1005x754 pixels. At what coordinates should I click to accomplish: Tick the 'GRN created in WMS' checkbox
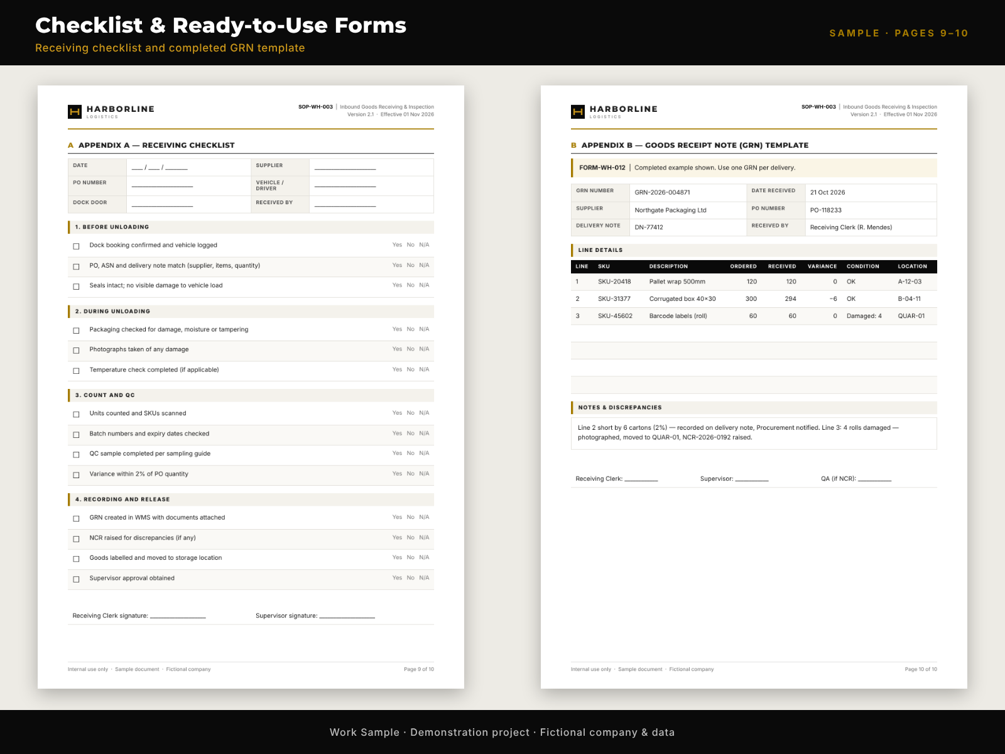tap(76, 518)
